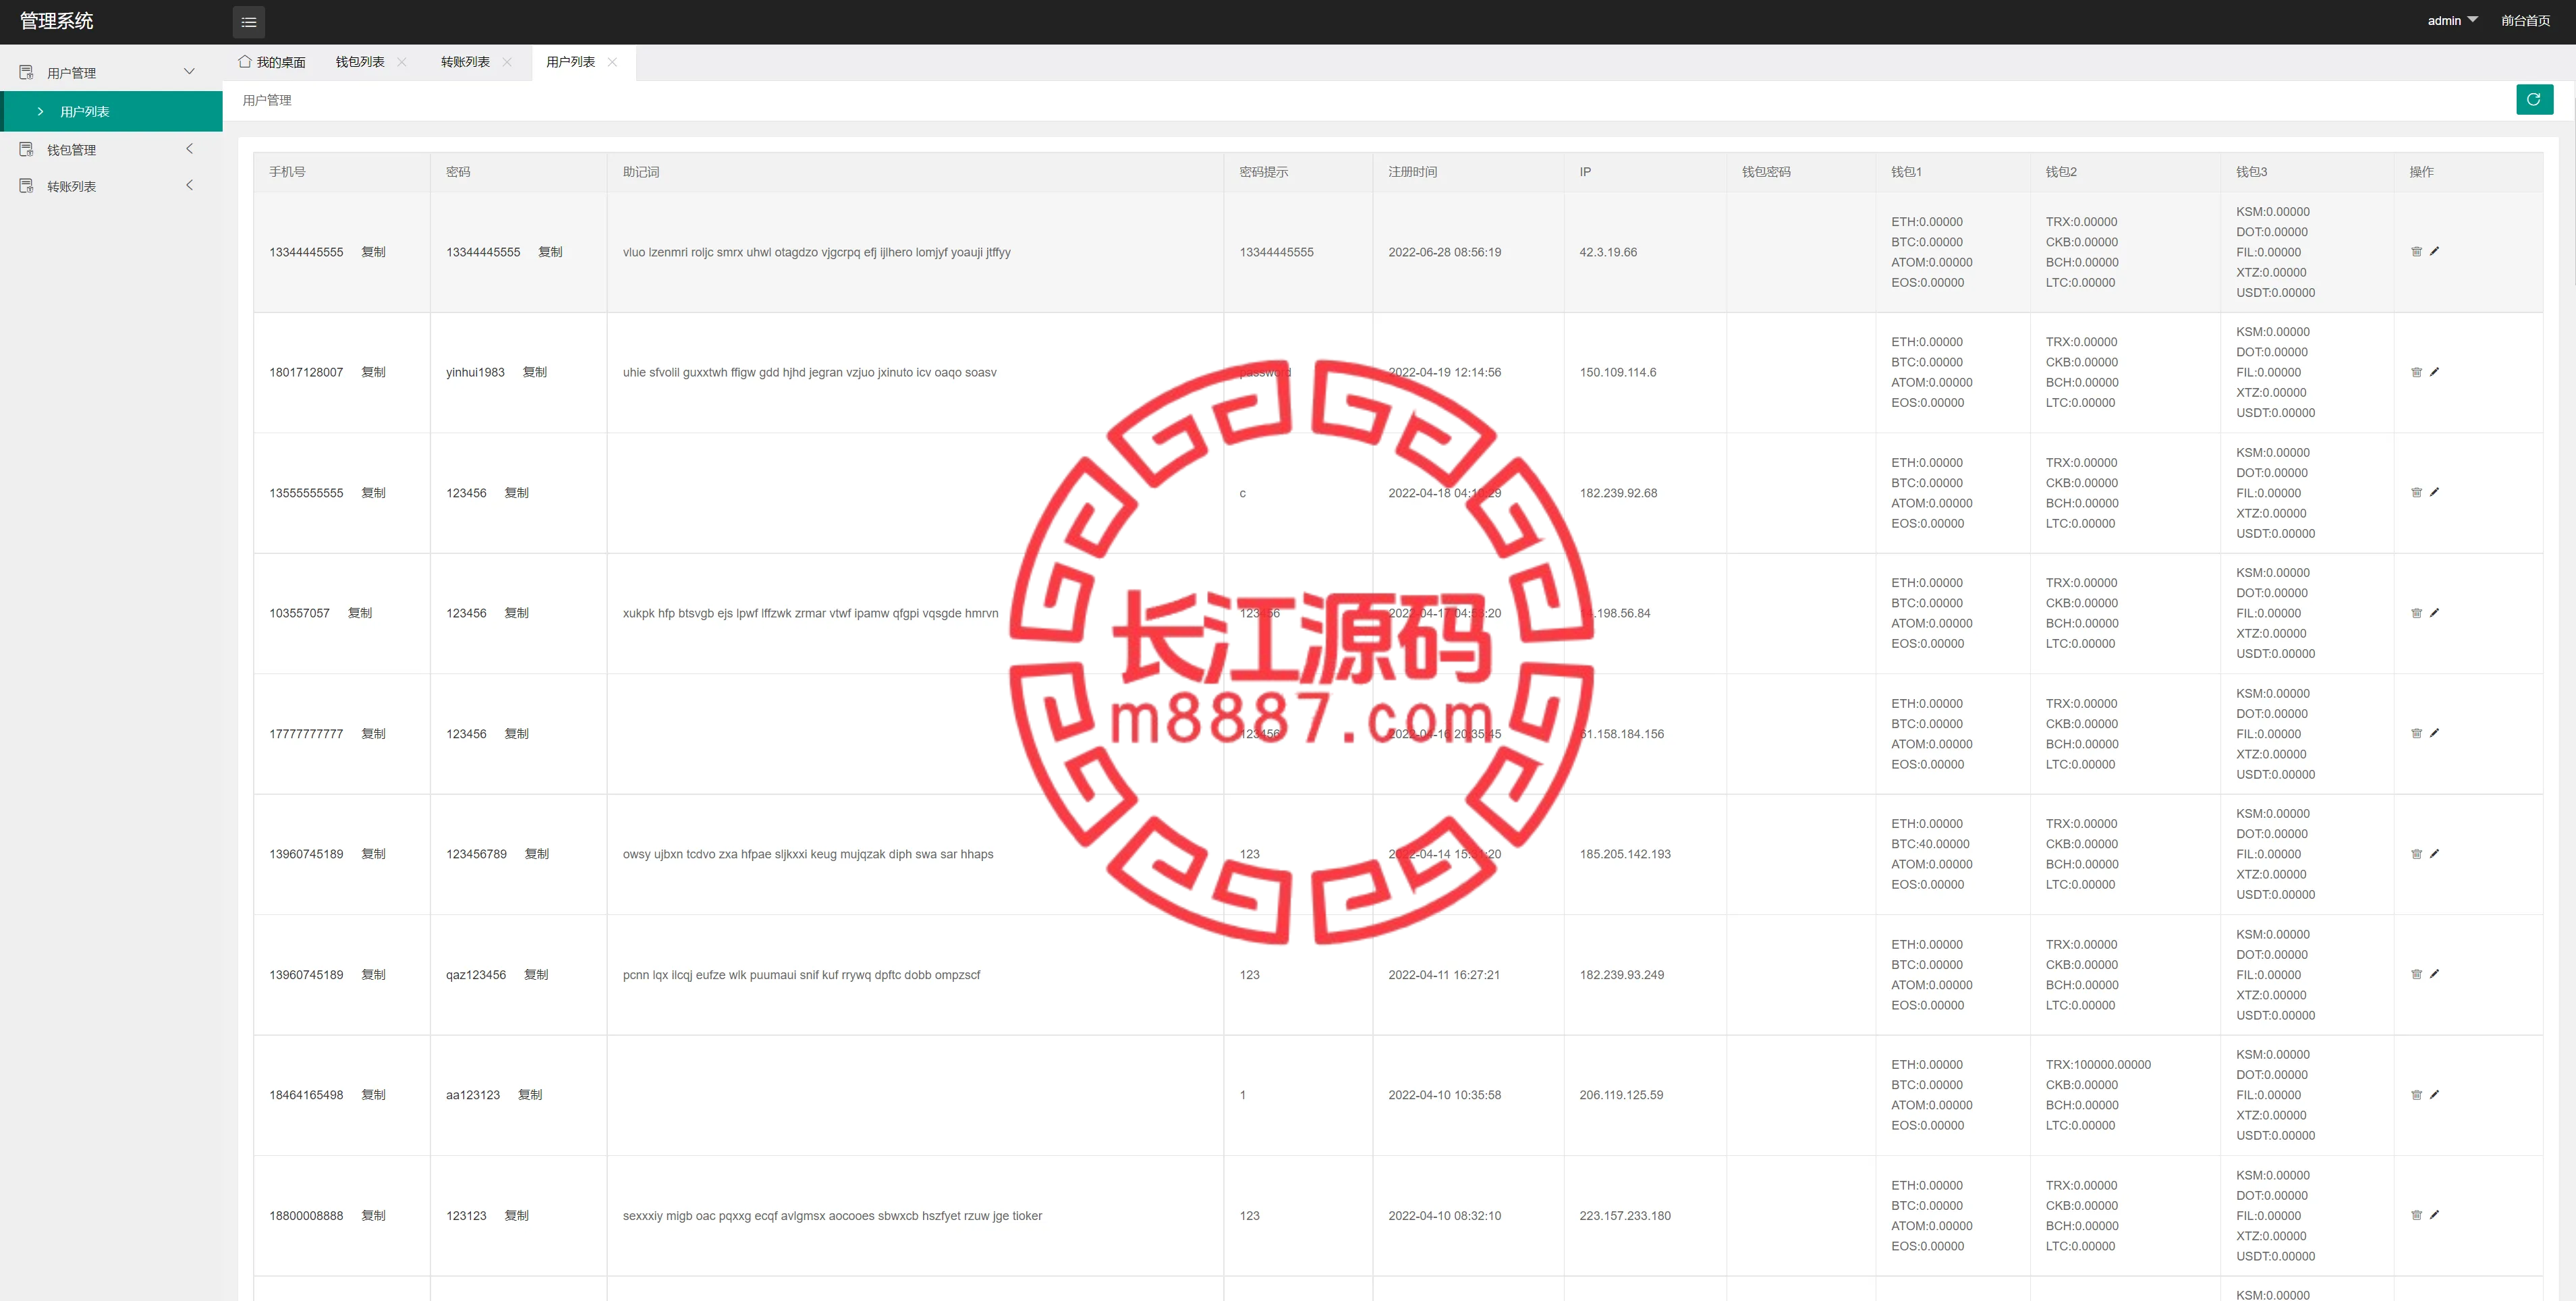
Task: Click the 管理系统 title
Action: [x=57, y=21]
